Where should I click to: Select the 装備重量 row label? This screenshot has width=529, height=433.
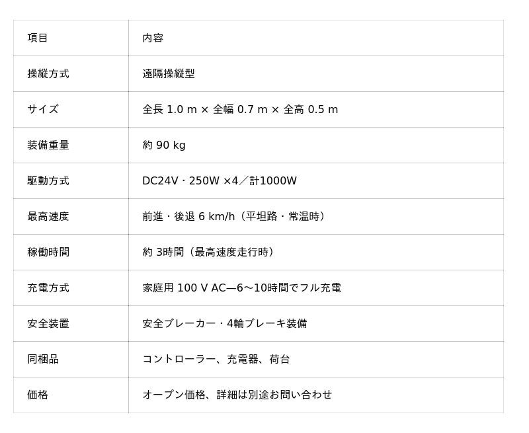[x=48, y=145]
